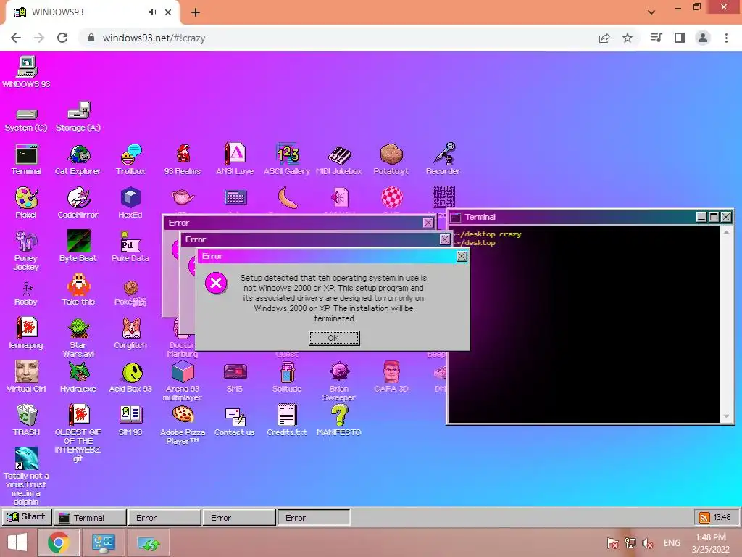This screenshot has height=557, width=742.
Task: Click Chrome icon in Windows taskbar
Action: [58, 542]
